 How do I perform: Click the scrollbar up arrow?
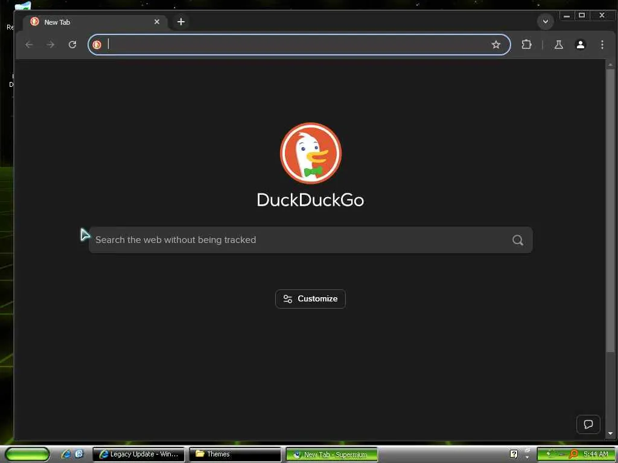tap(610, 64)
